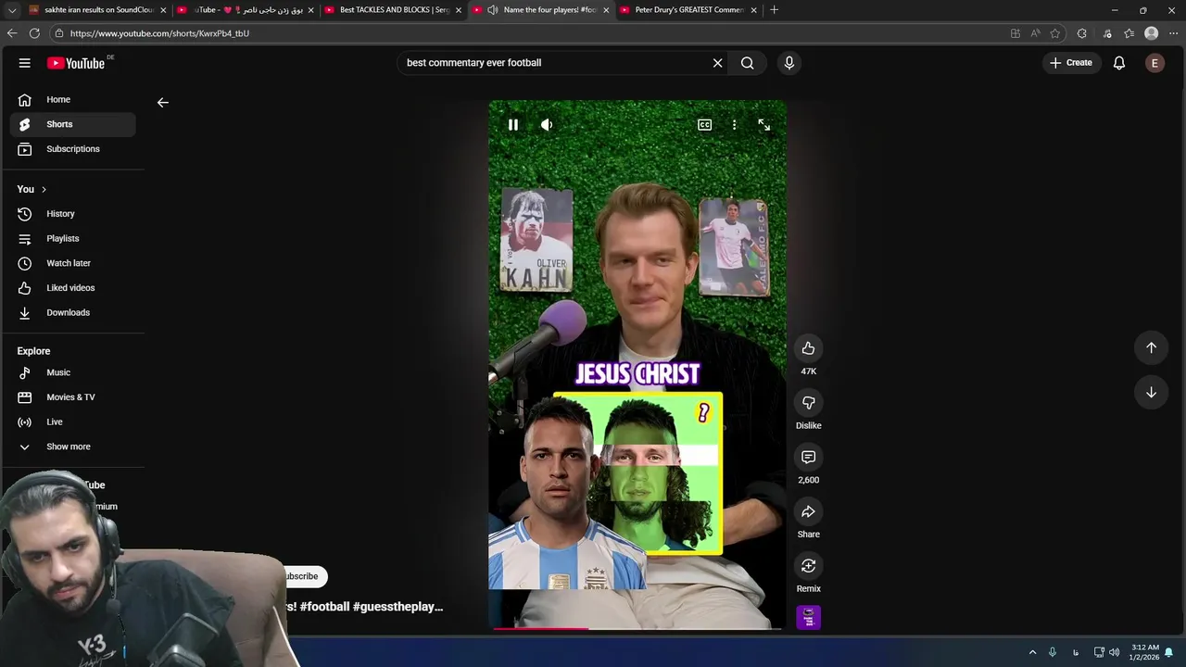This screenshot has width=1186, height=667.
Task: Enter fullscreen on the Short
Action: (x=764, y=125)
